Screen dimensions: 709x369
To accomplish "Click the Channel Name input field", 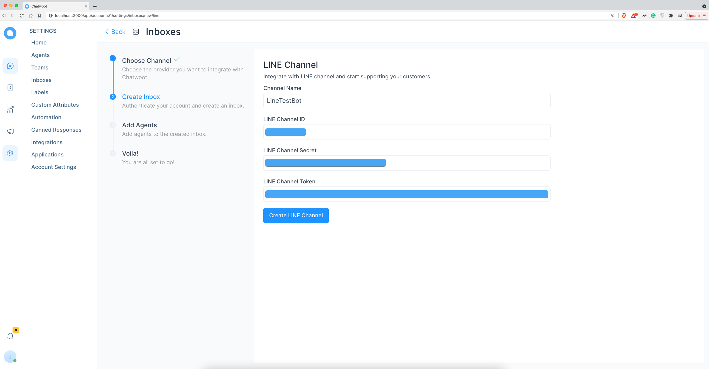I will (407, 101).
